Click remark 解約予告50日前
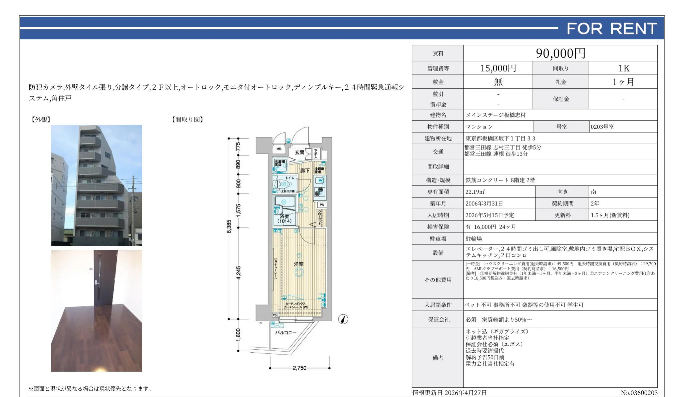686x397 pixels. tap(485, 357)
